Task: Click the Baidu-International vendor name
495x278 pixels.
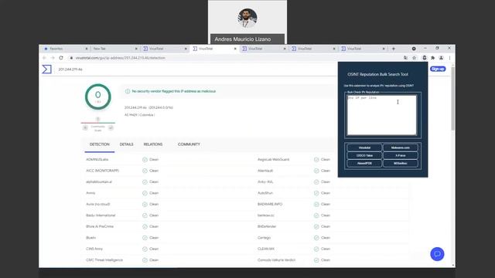Action: 101,215
